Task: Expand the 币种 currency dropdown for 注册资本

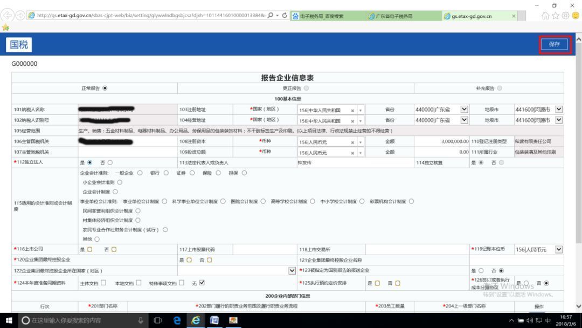Action: pos(361,141)
